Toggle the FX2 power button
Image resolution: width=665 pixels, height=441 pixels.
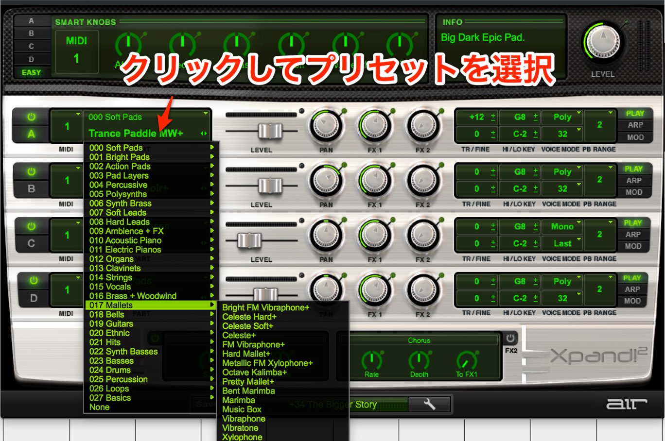point(510,338)
